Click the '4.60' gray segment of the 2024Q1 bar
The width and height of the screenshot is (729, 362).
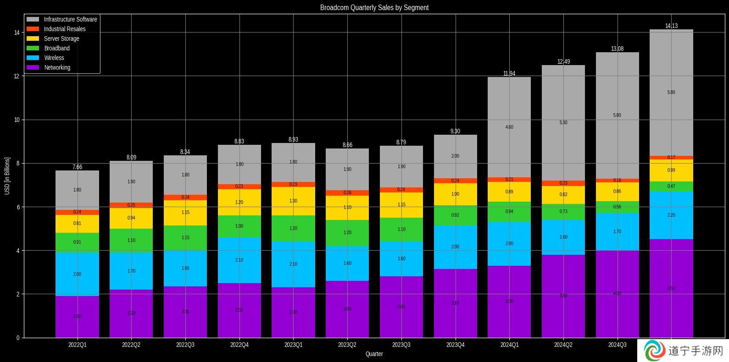(x=509, y=127)
